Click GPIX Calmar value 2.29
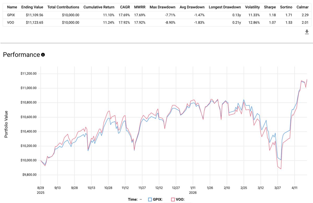Screen dimensions: 313x203 (x=305, y=15)
